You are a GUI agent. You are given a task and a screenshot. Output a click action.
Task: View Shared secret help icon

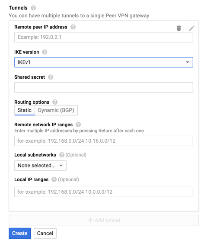[x=51, y=77]
